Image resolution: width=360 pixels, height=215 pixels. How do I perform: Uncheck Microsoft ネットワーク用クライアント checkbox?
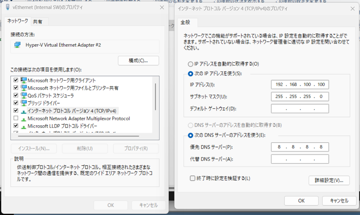pyautogui.click(x=16, y=80)
